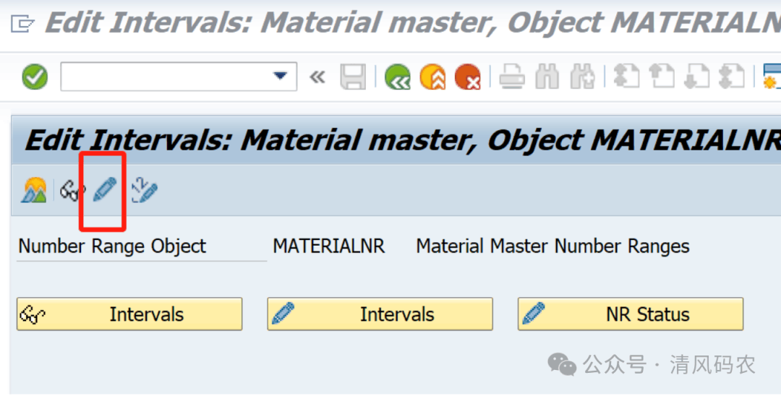Go to the first page icon
The image size is (781, 396).
pyautogui.click(x=626, y=77)
